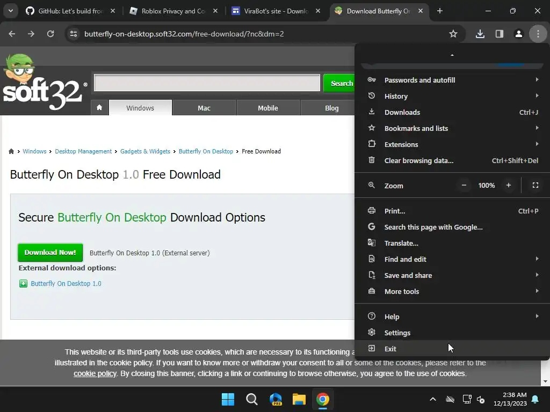The width and height of the screenshot is (550, 412).
Task: Click the address bar URL
Action: tap(184, 34)
